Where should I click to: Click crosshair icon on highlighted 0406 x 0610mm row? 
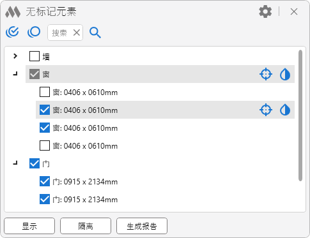(x=266, y=110)
